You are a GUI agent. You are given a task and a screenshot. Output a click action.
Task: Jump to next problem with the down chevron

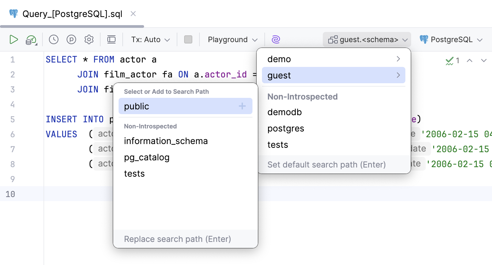(x=484, y=60)
